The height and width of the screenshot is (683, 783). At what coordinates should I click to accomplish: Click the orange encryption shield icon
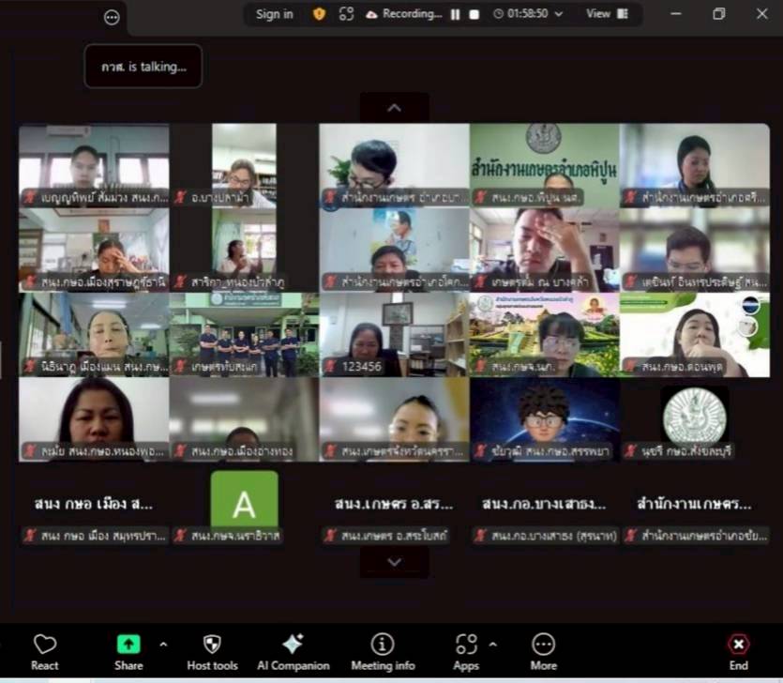(319, 14)
